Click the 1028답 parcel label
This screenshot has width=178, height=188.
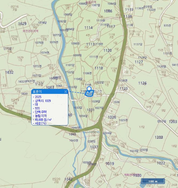[x=96, y=102]
